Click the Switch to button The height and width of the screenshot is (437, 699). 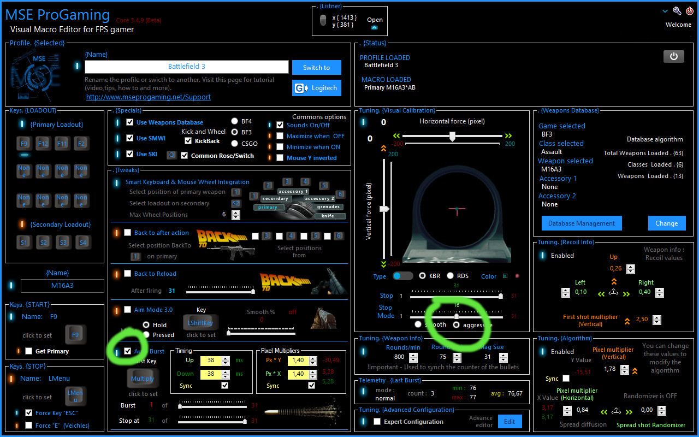[x=317, y=68]
